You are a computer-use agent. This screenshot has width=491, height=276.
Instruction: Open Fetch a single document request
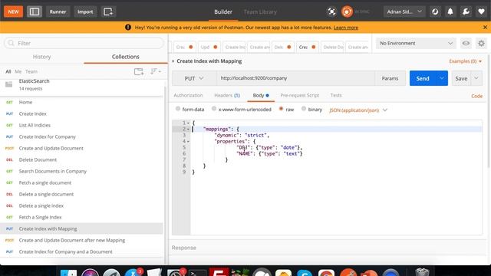[x=81, y=182]
